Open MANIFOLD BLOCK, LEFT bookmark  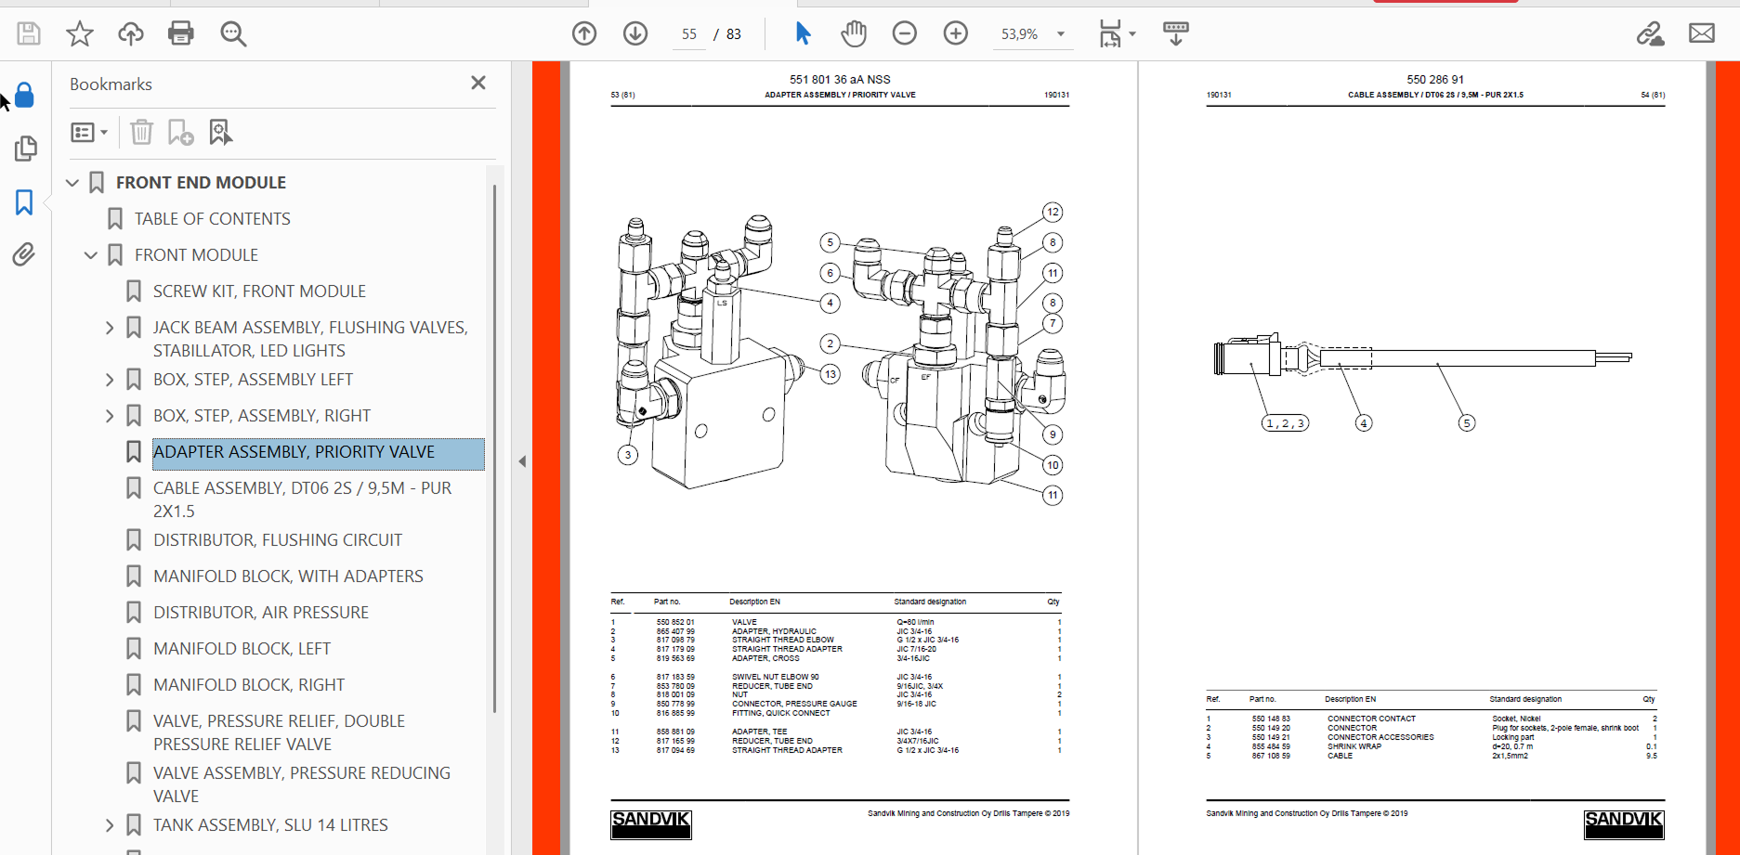[242, 649]
